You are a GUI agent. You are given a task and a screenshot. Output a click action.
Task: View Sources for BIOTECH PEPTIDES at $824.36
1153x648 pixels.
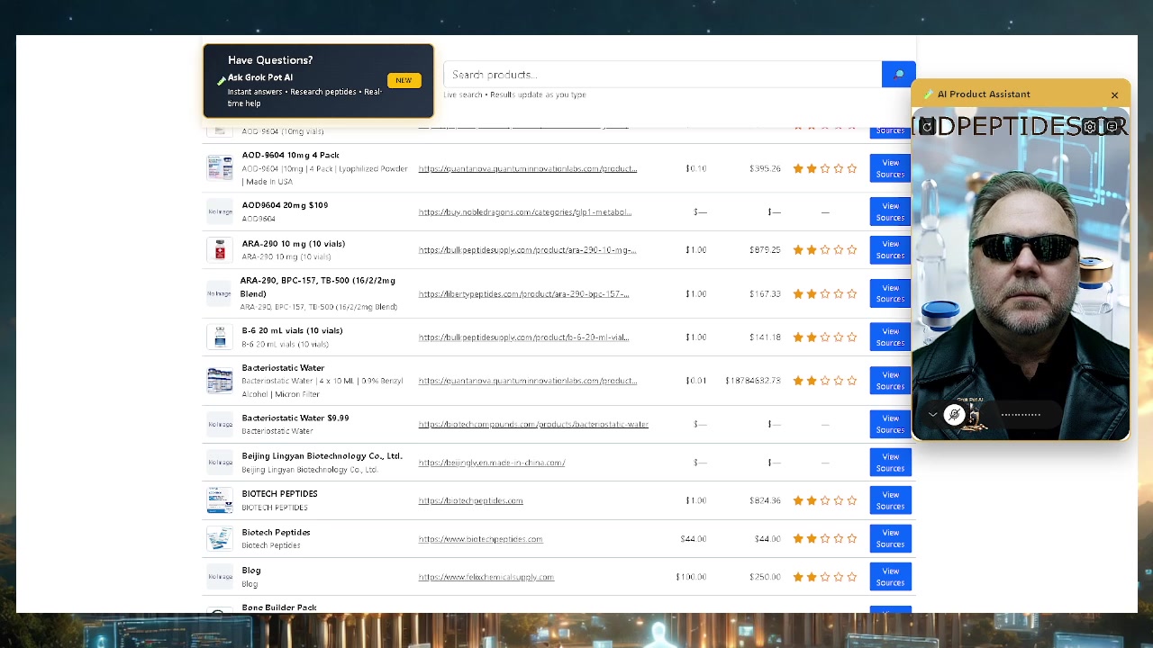[x=890, y=500]
